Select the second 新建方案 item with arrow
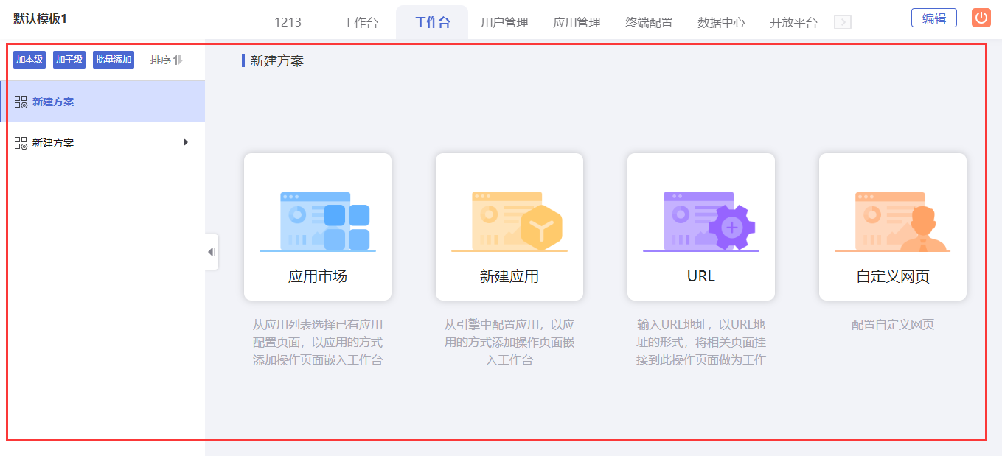The width and height of the screenshot is (1002, 456). [102, 143]
